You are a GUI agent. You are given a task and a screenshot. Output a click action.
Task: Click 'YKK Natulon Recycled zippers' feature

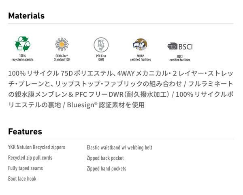pyautogui.click(x=36, y=147)
